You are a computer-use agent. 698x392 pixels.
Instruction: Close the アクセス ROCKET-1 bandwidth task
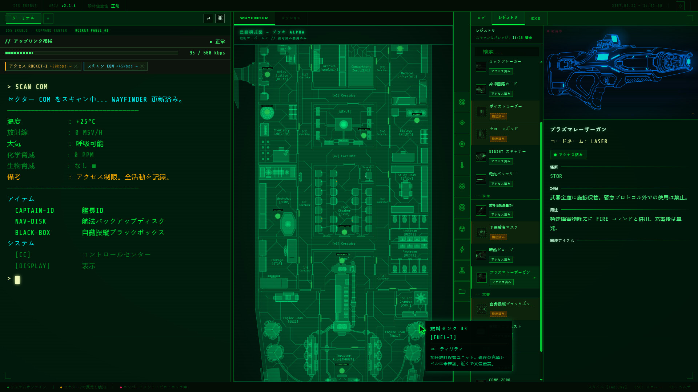76,66
